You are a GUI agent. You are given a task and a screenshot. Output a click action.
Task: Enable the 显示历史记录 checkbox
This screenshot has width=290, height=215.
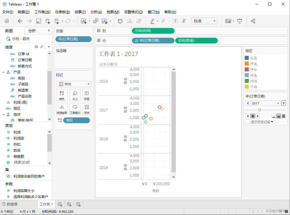pyautogui.click(x=248, y=122)
